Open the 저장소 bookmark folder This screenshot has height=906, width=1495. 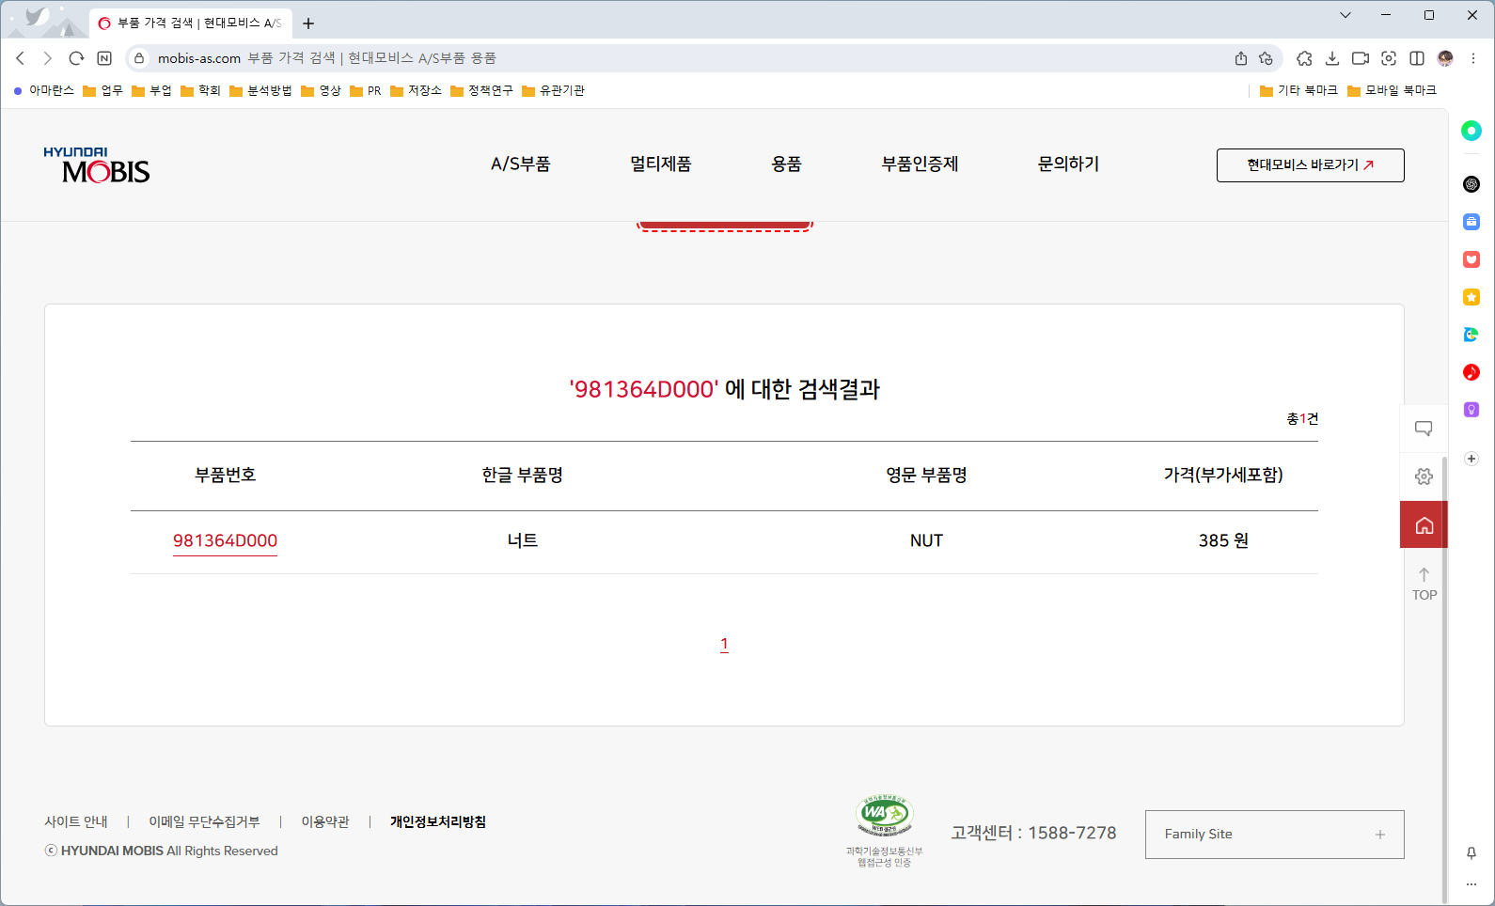click(x=416, y=90)
